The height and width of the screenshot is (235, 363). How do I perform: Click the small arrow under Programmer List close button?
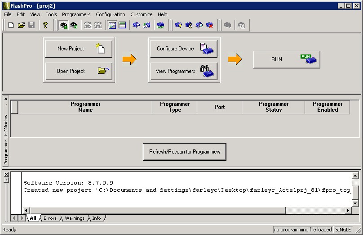pos(6,104)
